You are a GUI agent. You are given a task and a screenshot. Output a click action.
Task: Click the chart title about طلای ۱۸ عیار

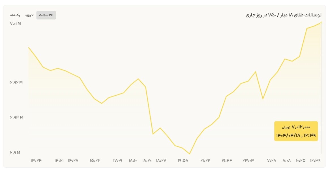coord(283,15)
